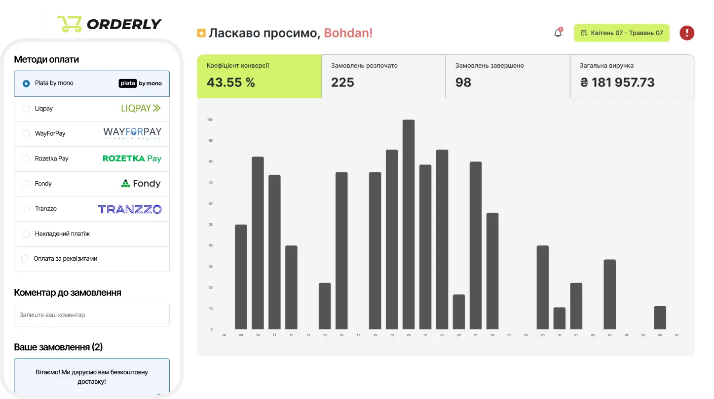Image resolution: width=714 pixels, height=399 pixels.
Task: Click the LiqPay logo
Action: (141, 108)
